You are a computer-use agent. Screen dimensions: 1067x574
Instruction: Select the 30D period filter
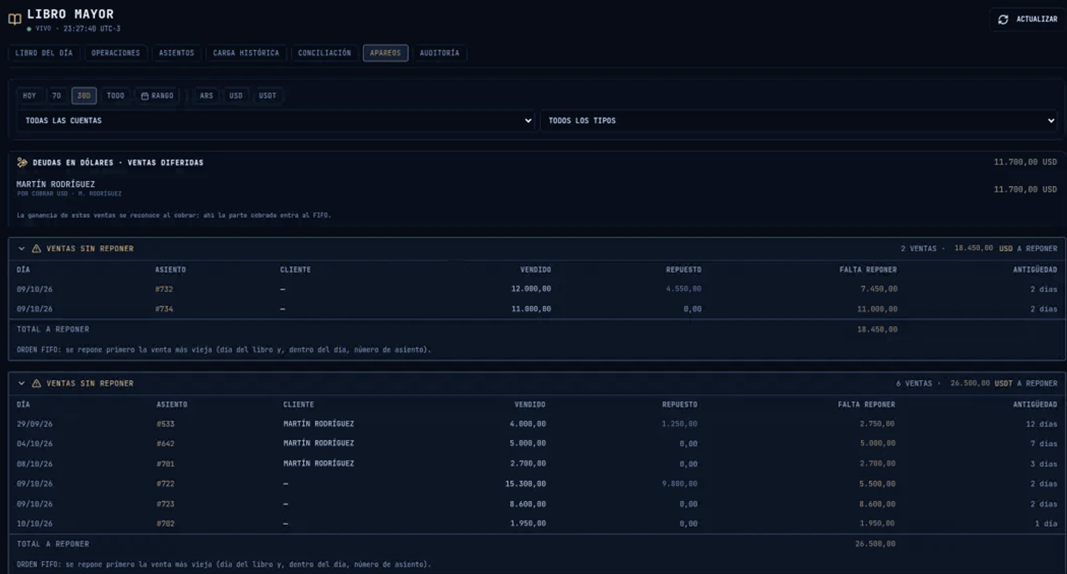(x=84, y=95)
